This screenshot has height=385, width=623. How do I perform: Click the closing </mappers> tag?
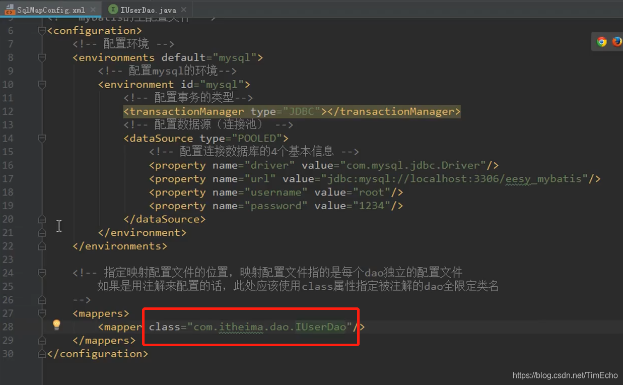pos(104,340)
